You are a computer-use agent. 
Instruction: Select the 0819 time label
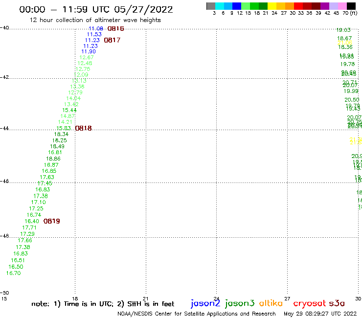52,221
